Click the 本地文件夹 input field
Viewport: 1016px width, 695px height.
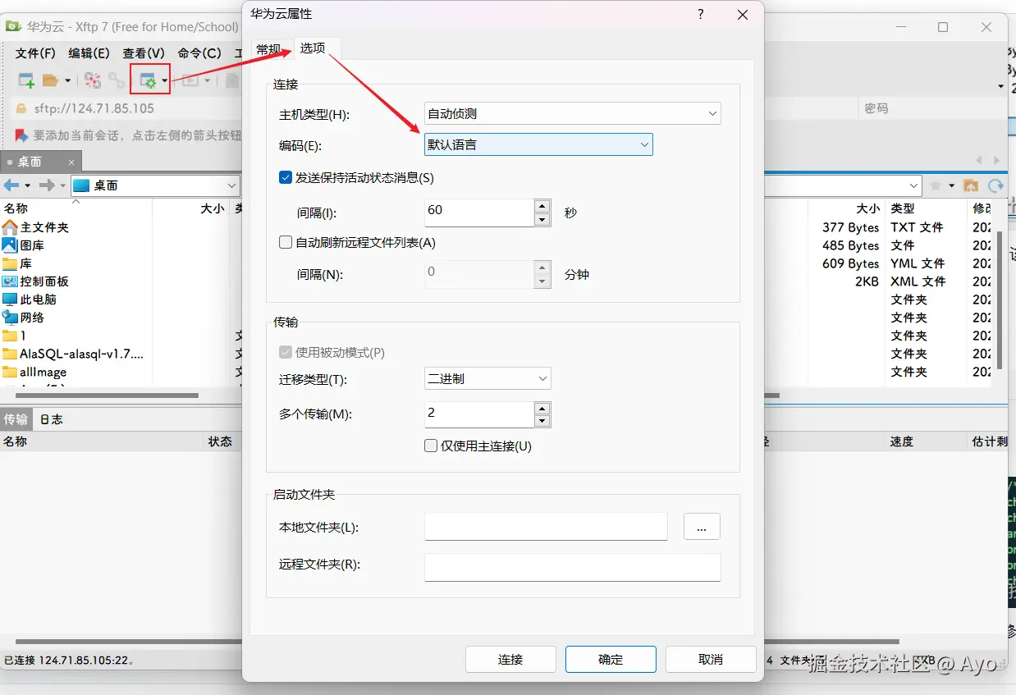pyautogui.click(x=546, y=527)
